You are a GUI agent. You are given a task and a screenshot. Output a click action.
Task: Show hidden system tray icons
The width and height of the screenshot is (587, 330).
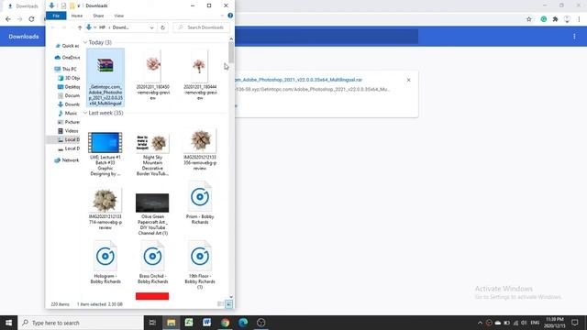point(480,323)
